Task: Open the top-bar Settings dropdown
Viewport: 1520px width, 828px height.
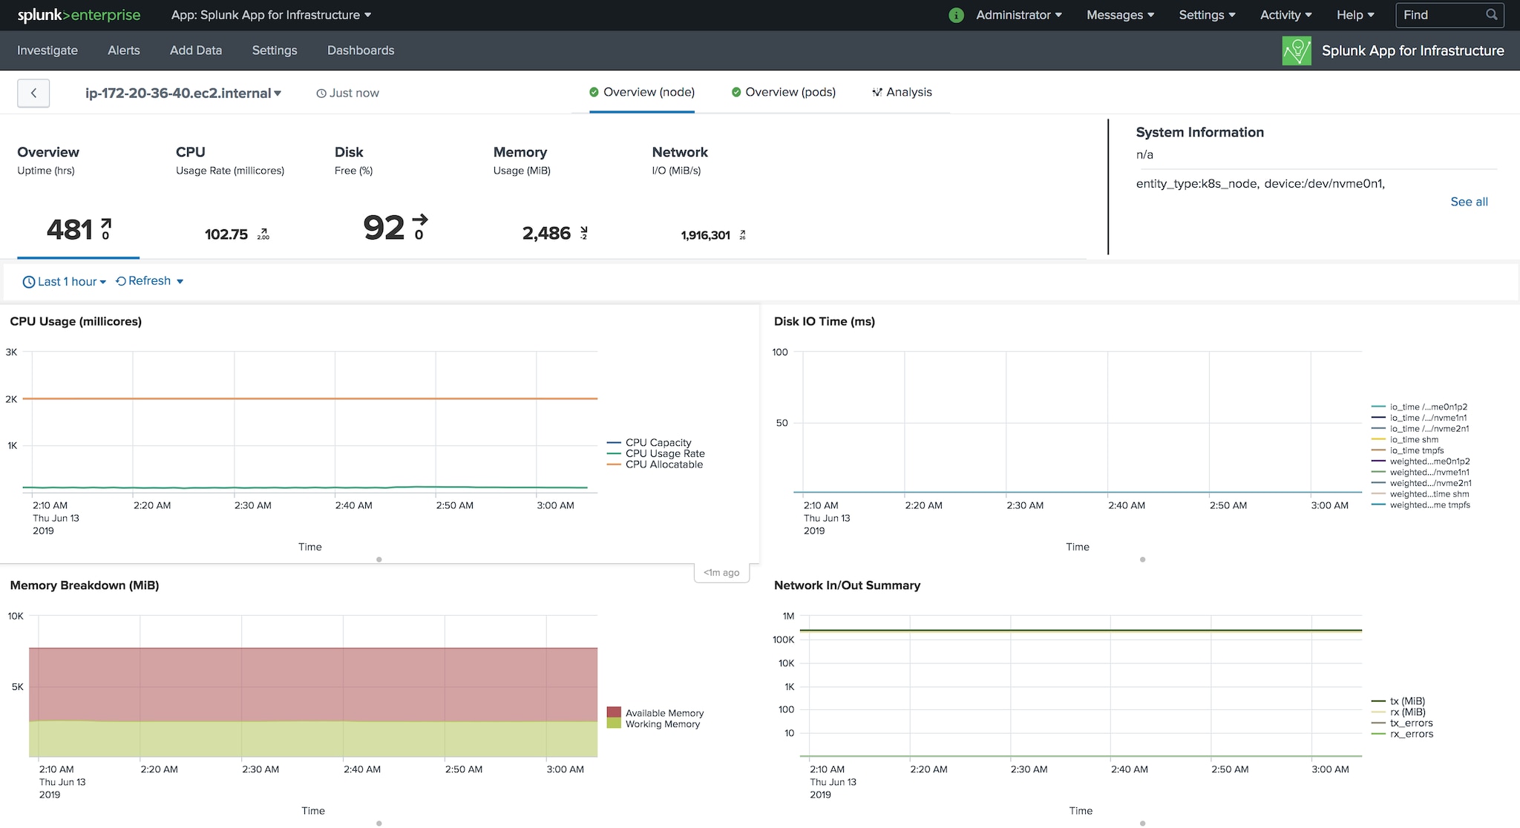Action: 1207,15
